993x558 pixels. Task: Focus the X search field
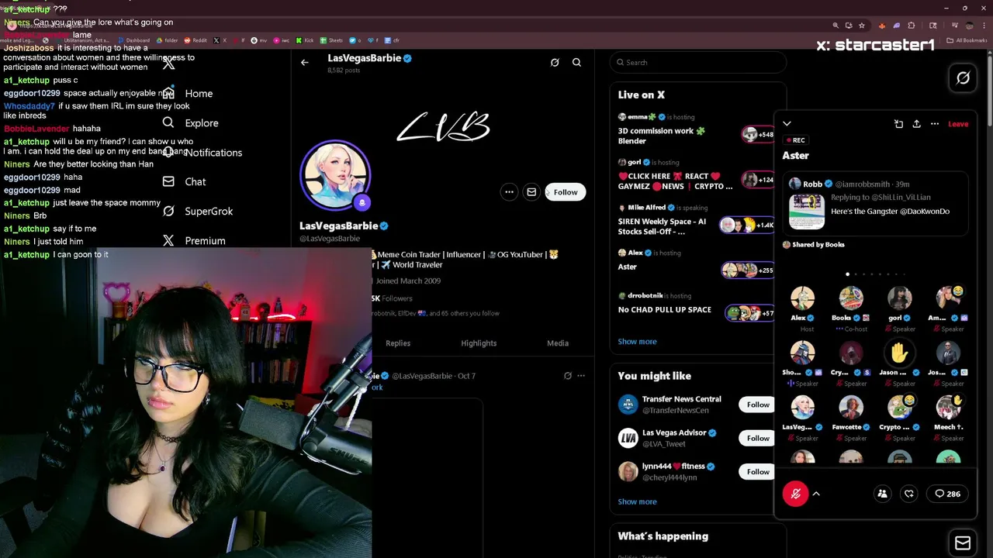tap(698, 62)
